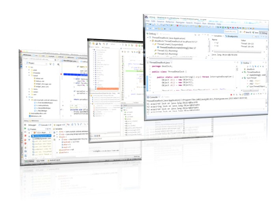Open the Navigate menu in Eclipse
The height and width of the screenshot is (201, 280).
tap(180, 22)
